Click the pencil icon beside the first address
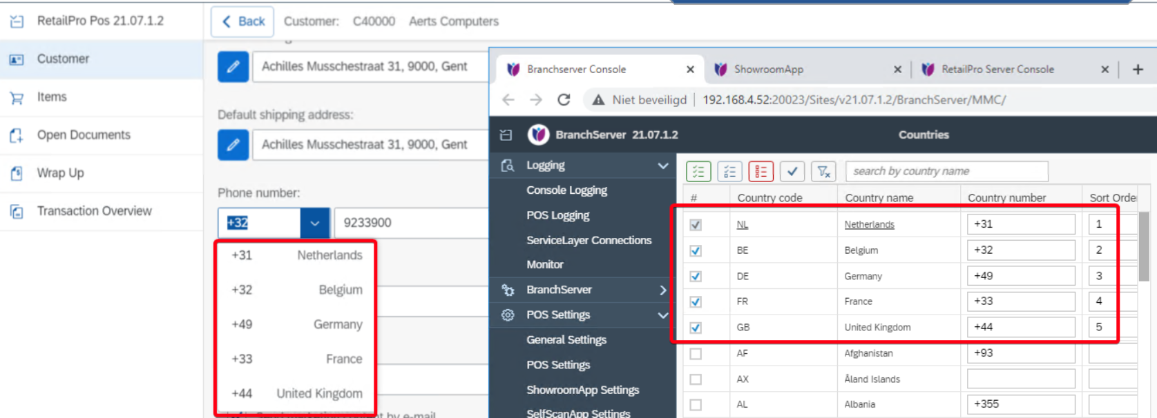 [233, 67]
